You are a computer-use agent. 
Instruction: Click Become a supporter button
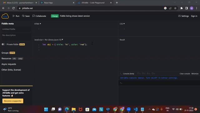[x=13, y=101]
